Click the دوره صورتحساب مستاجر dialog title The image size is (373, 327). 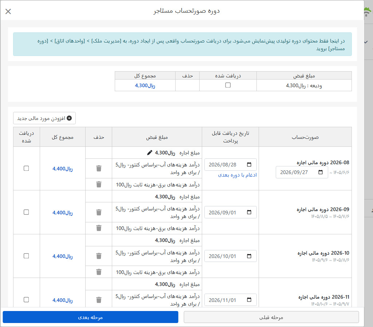pyautogui.click(x=186, y=11)
